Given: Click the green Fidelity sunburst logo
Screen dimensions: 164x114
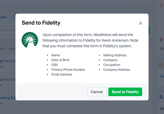Looking at the screenshot, I should [x=30, y=40].
